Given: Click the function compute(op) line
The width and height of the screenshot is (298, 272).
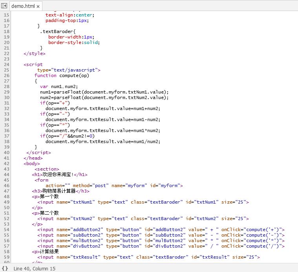Looking at the screenshot, I should click(x=62, y=75).
